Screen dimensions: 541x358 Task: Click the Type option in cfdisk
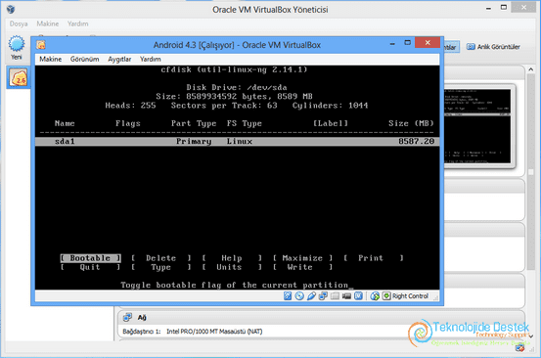click(x=160, y=267)
